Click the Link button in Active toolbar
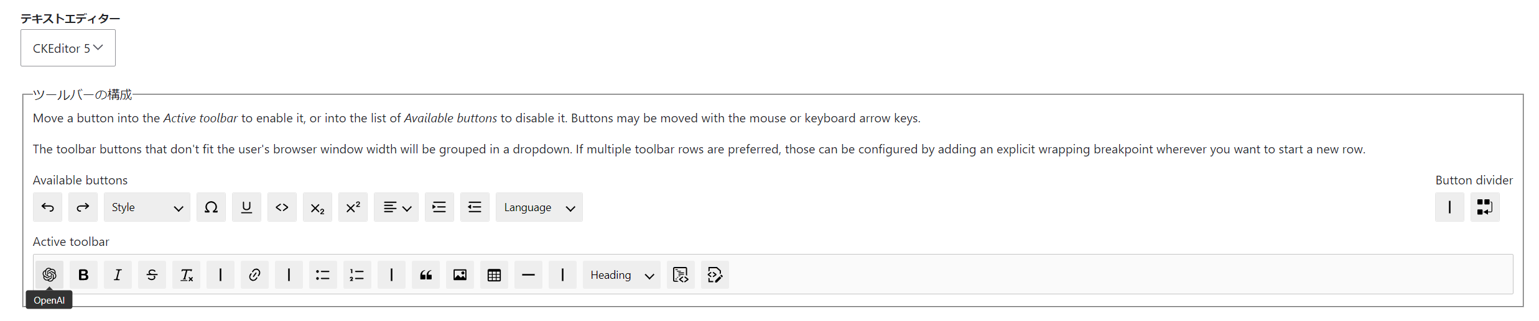This screenshot has width=1539, height=321. coord(254,274)
